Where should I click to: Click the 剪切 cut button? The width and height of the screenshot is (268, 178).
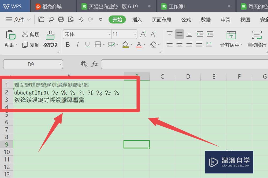point(30,34)
